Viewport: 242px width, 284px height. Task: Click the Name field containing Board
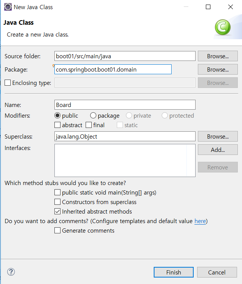coord(125,105)
